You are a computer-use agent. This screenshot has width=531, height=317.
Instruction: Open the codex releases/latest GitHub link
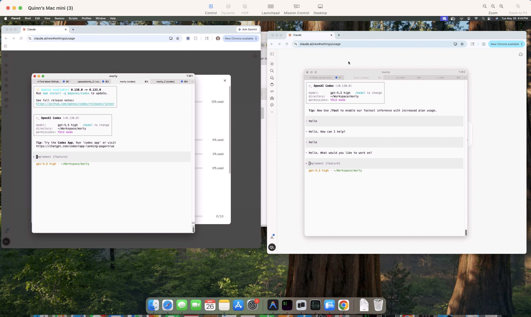click(x=75, y=104)
